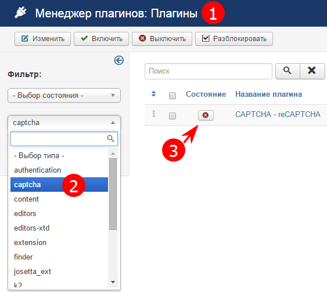
Task: Open the CAPTCHA - reCAPTCHA plugin link
Action: point(278,114)
